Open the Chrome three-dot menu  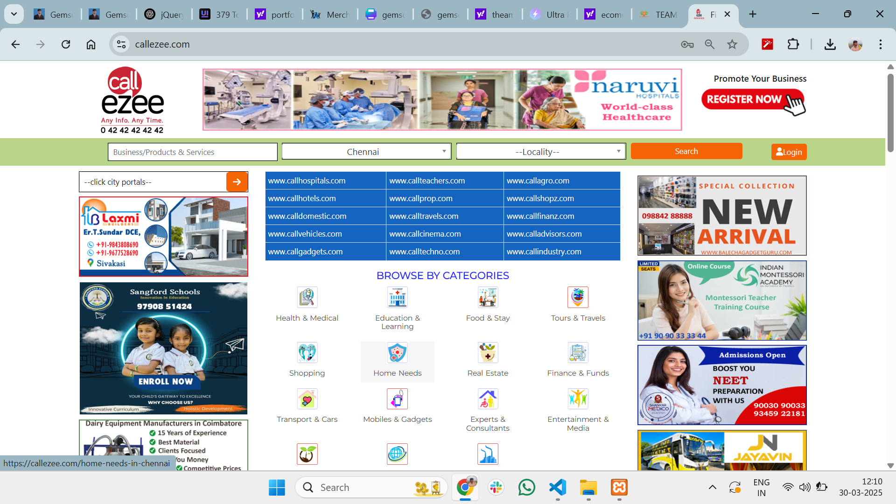880,44
